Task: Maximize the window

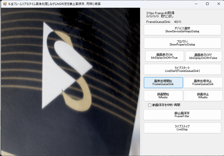Action: coord(207,4)
